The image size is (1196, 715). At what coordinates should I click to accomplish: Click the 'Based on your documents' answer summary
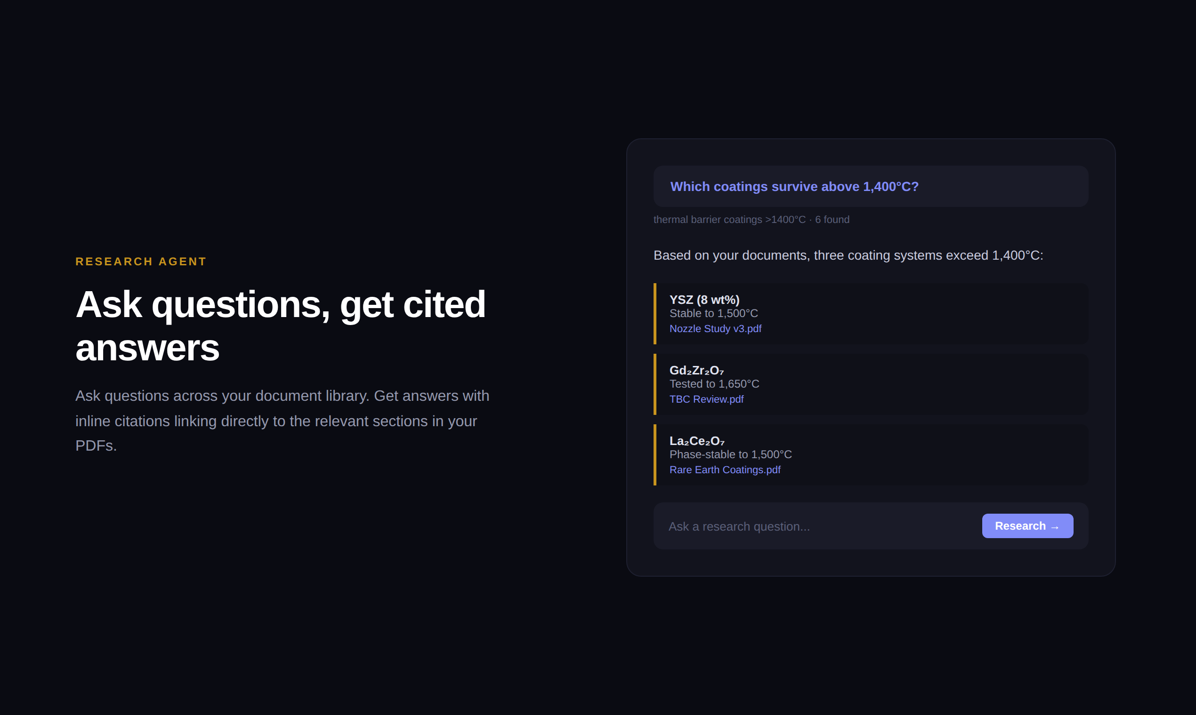tap(848, 255)
